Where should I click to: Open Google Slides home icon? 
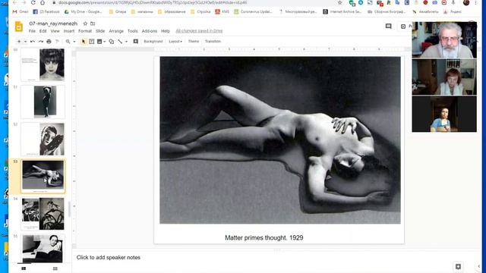18,27
